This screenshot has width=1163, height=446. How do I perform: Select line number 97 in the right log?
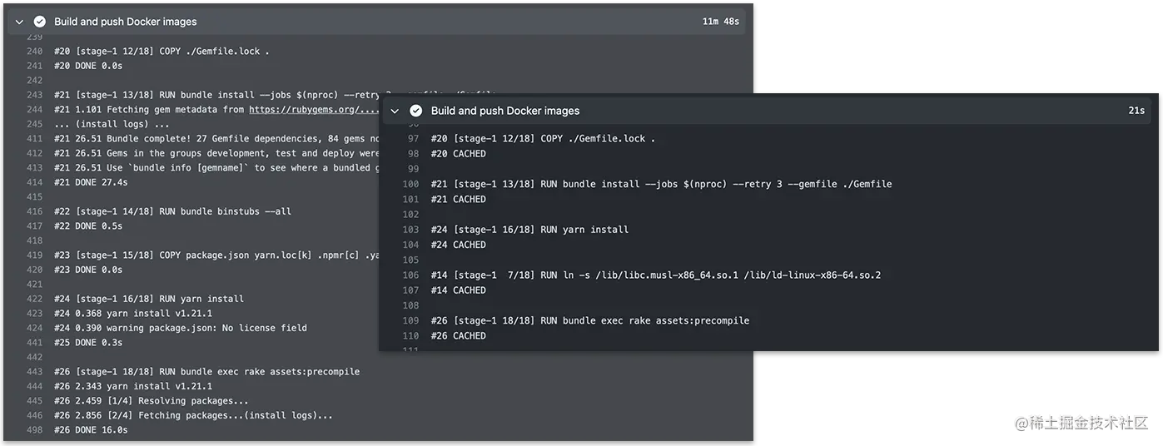click(414, 138)
